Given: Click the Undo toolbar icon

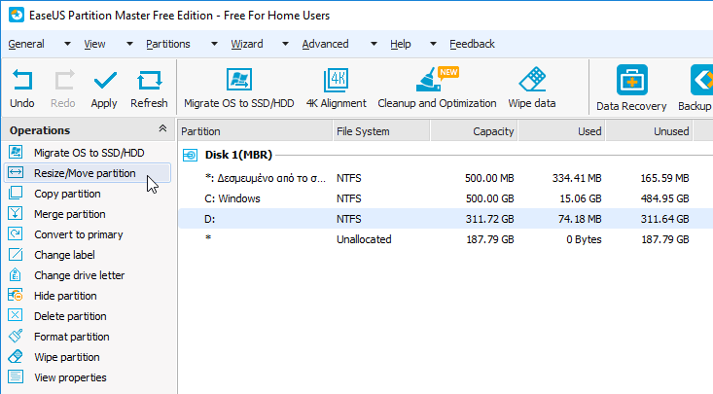Looking at the screenshot, I should (21, 81).
